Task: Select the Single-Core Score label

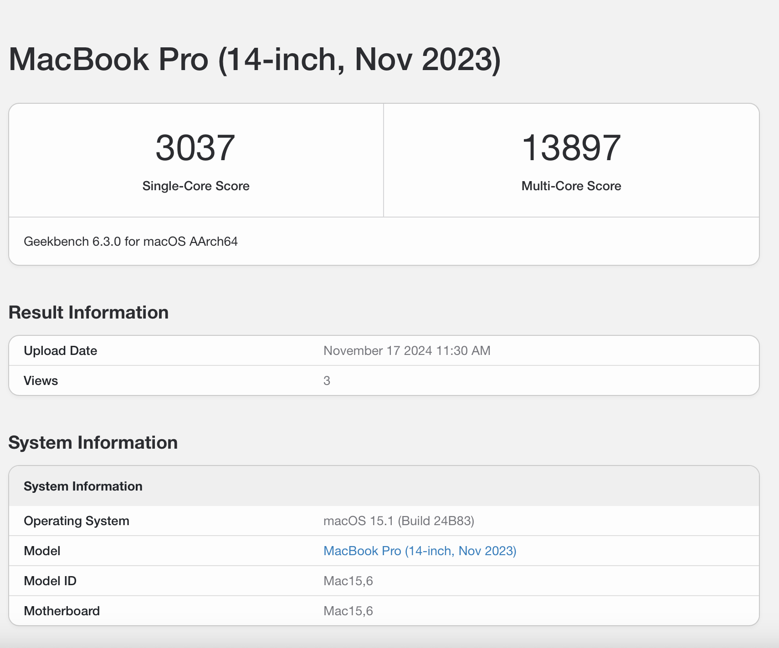Action: (195, 186)
